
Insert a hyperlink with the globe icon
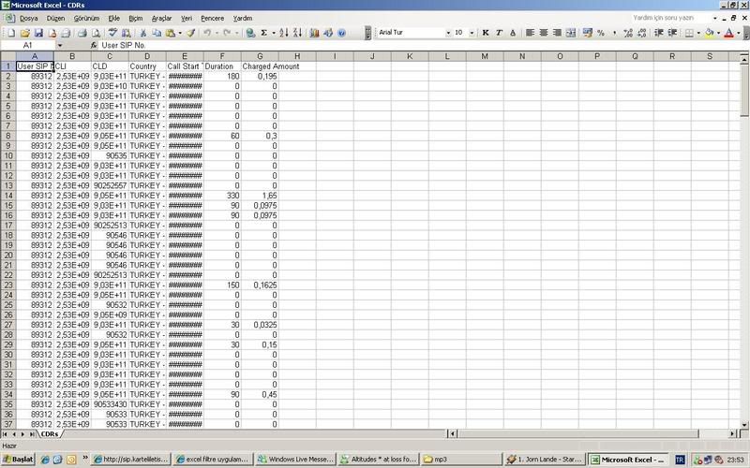250,33
